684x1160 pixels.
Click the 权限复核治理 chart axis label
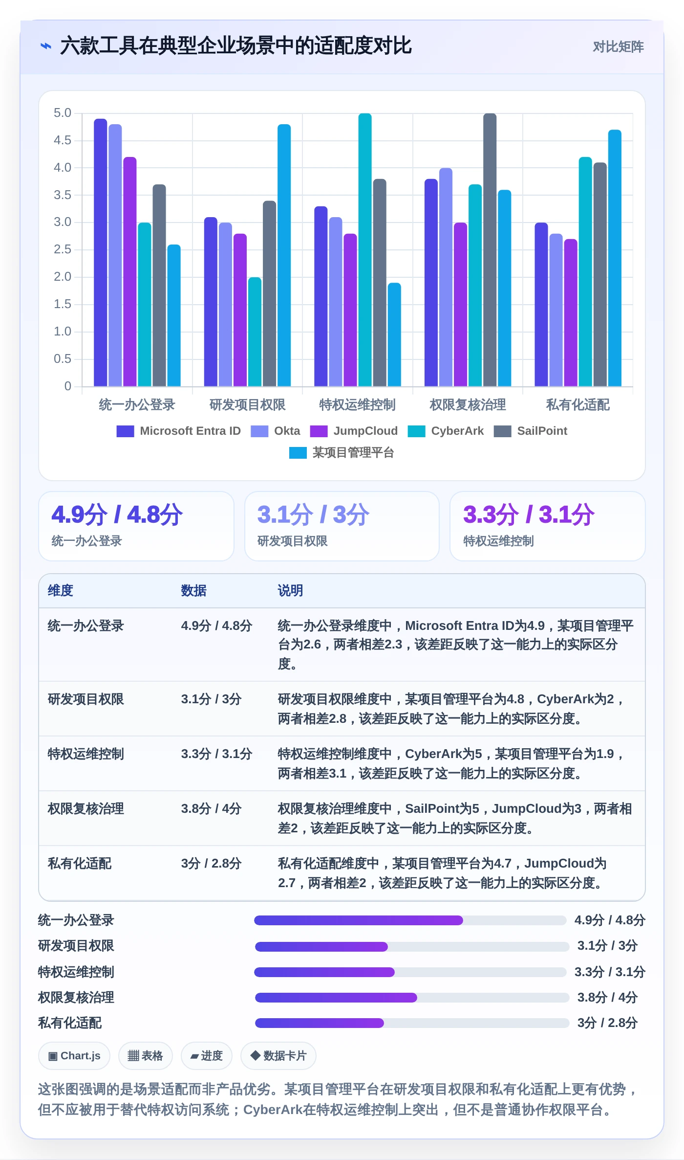(468, 405)
